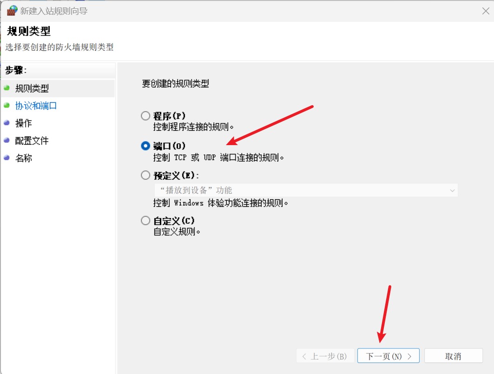The image size is (494, 374).
Task: Select the 配置文件 step in sidebar
Action: click(x=32, y=140)
